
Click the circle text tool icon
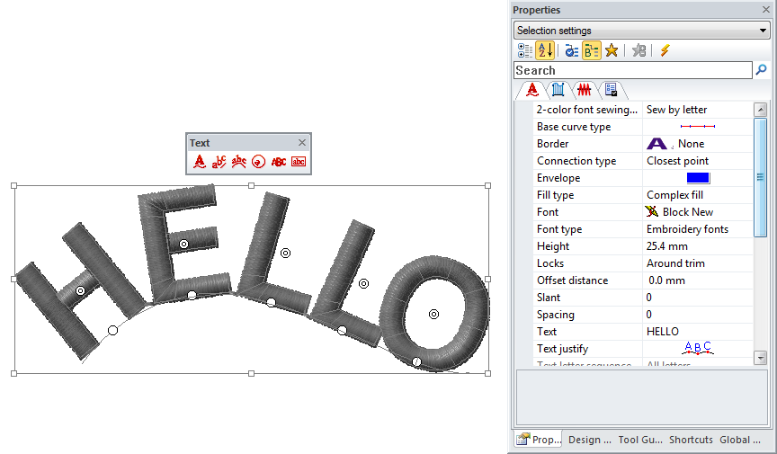258,162
